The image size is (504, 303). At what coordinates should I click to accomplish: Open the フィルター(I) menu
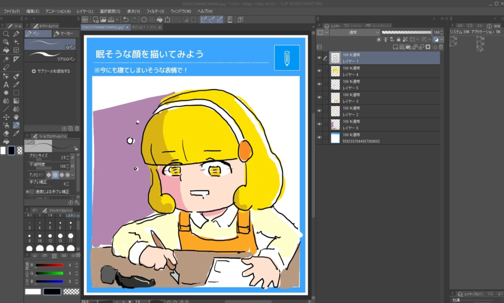(x=155, y=11)
